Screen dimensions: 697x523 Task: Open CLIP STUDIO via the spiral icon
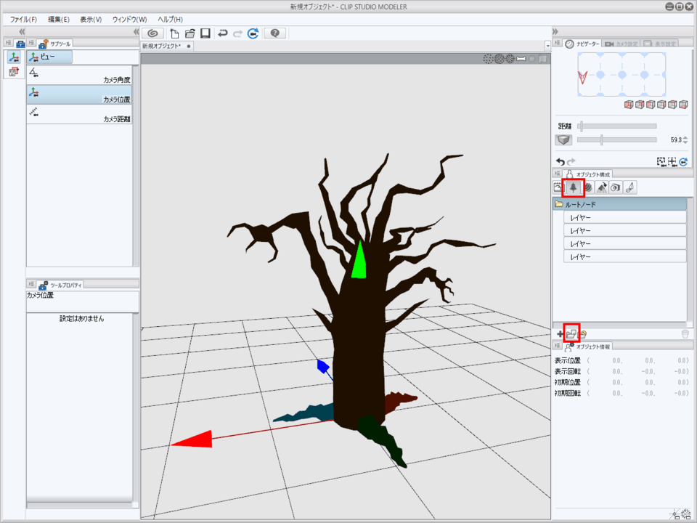point(152,33)
